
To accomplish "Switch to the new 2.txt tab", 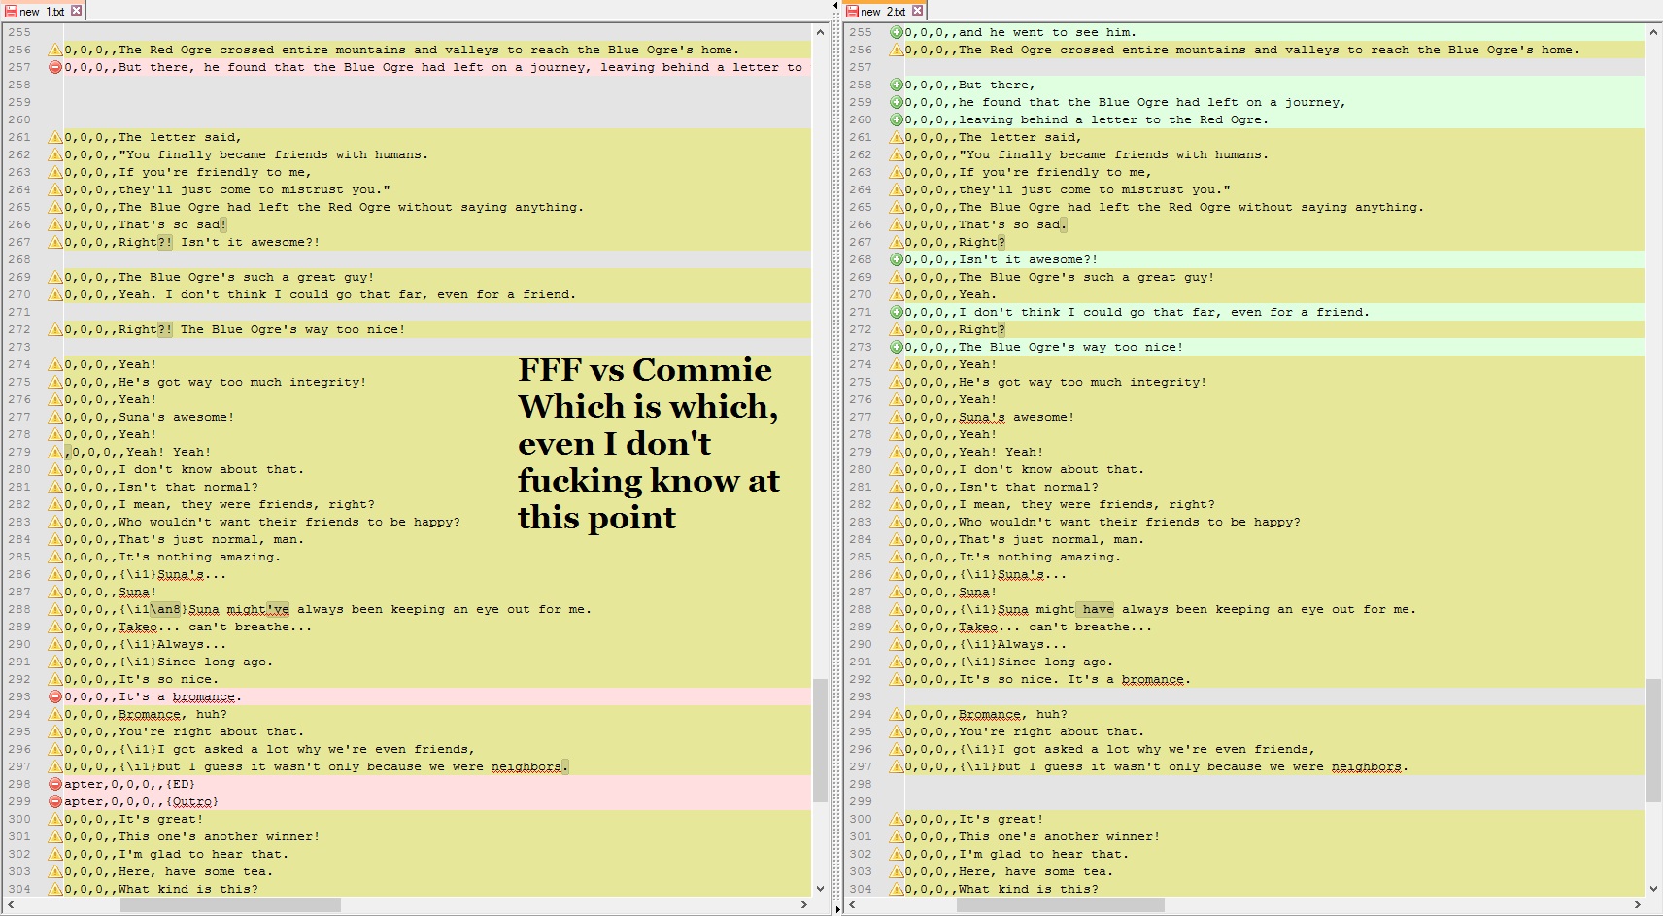I will [884, 11].
